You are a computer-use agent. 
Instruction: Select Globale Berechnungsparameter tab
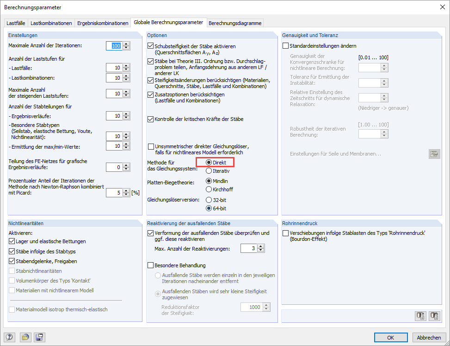(x=168, y=22)
